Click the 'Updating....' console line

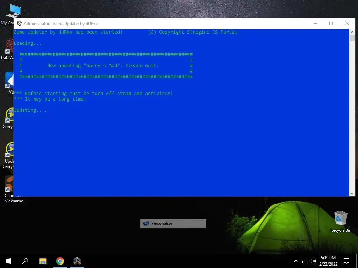pyautogui.click(x=30, y=110)
